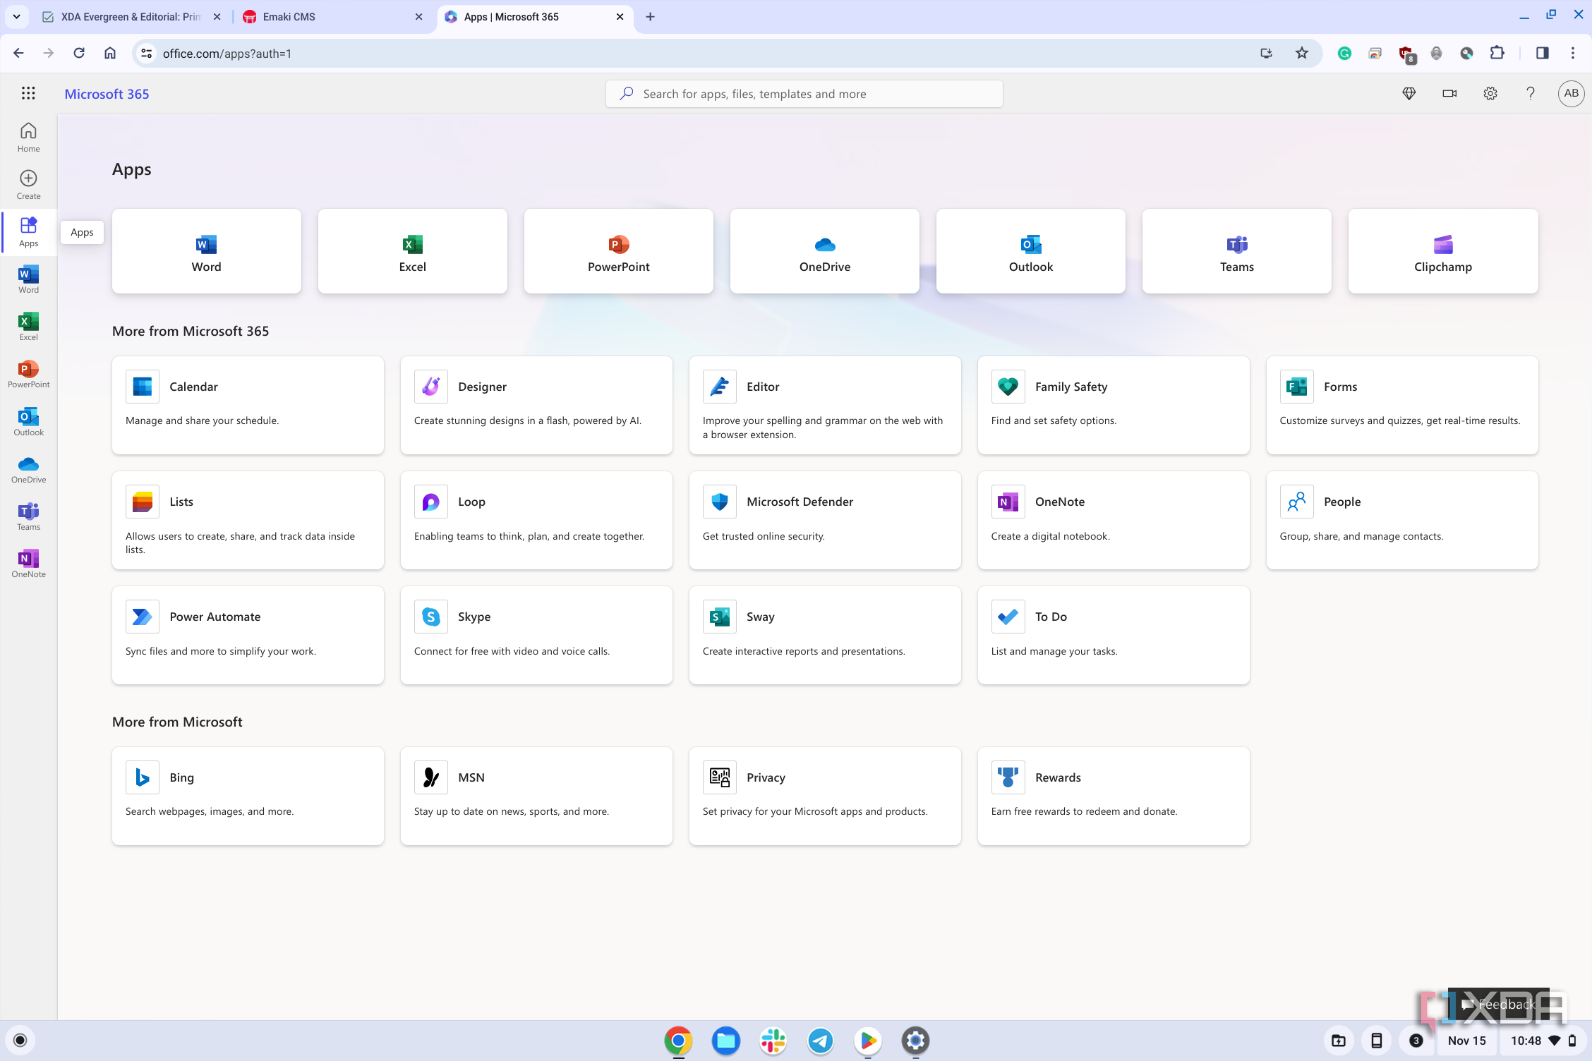Open the AB account avatar
1592x1061 pixels.
[x=1571, y=93]
